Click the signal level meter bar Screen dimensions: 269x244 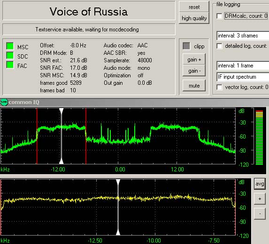pos(259,138)
